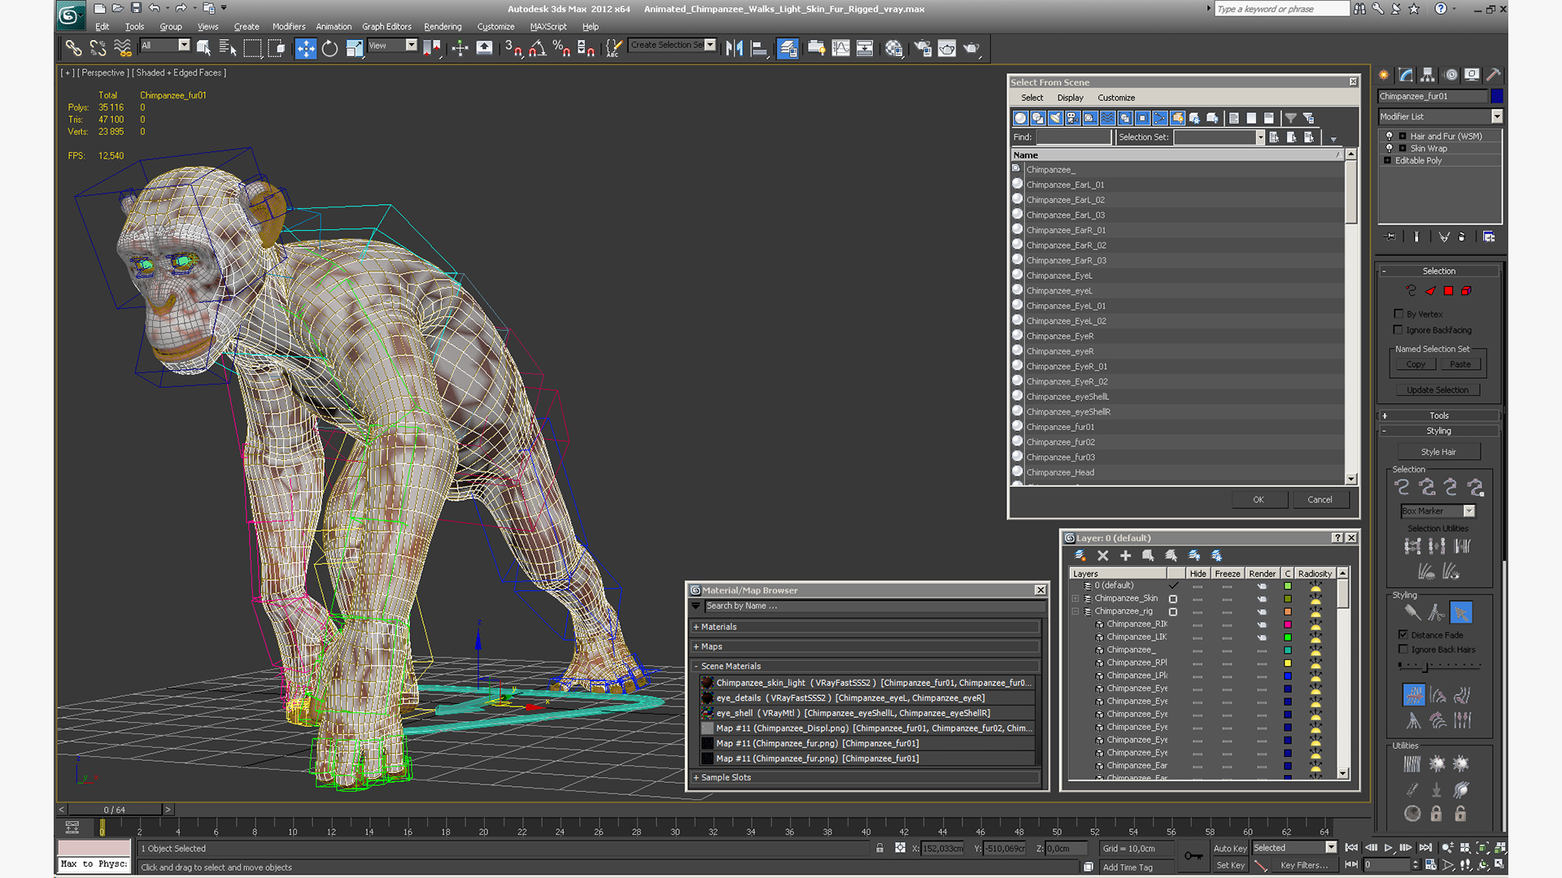Open the Modifier List dropdown

tap(1496, 116)
